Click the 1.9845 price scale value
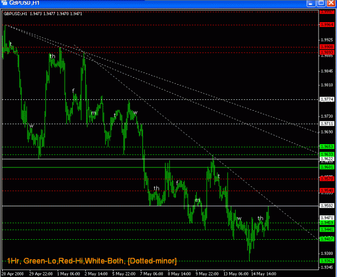The width and height of the screenshot is (337, 277). [x=327, y=71]
